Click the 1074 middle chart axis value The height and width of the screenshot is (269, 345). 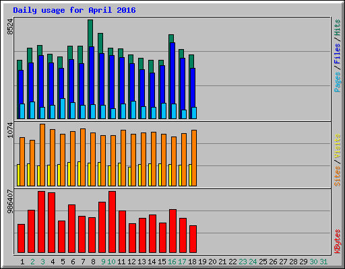[x=10, y=130]
